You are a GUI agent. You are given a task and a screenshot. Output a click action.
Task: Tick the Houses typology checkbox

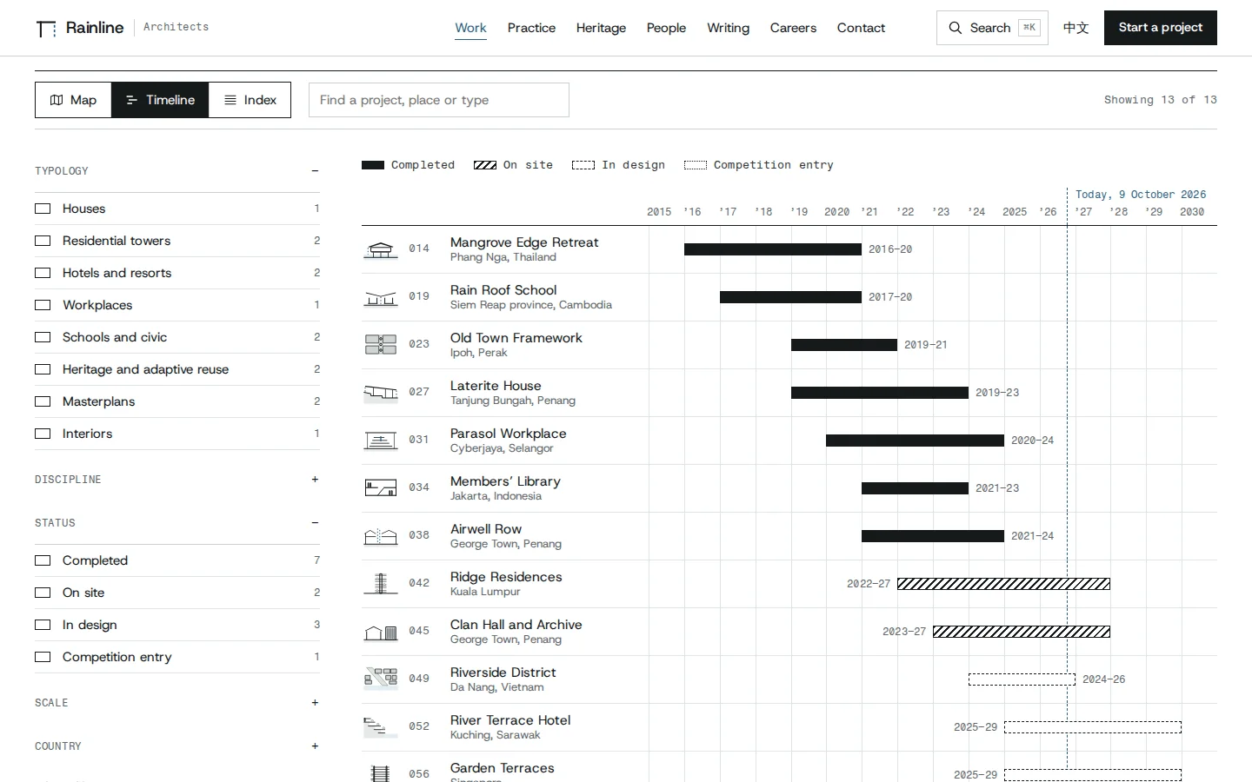[43, 209]
